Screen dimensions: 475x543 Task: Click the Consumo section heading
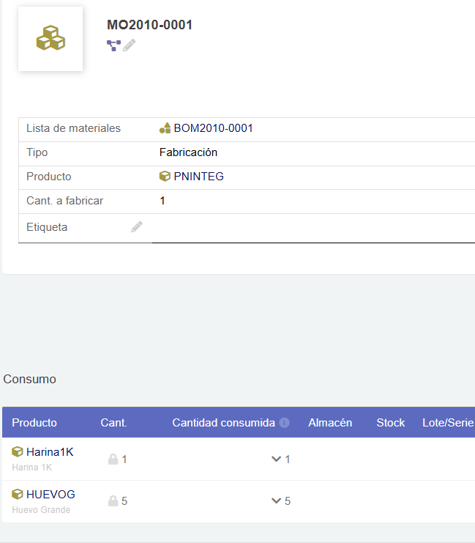[x=29, y=379]
